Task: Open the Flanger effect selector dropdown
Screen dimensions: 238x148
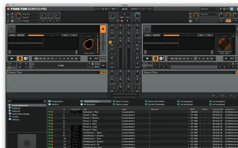Action: (31, 21)
